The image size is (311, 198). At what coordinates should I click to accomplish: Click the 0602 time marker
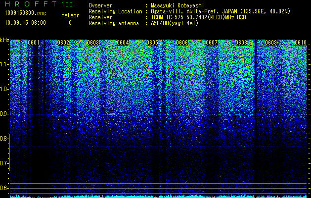point(63,43)
